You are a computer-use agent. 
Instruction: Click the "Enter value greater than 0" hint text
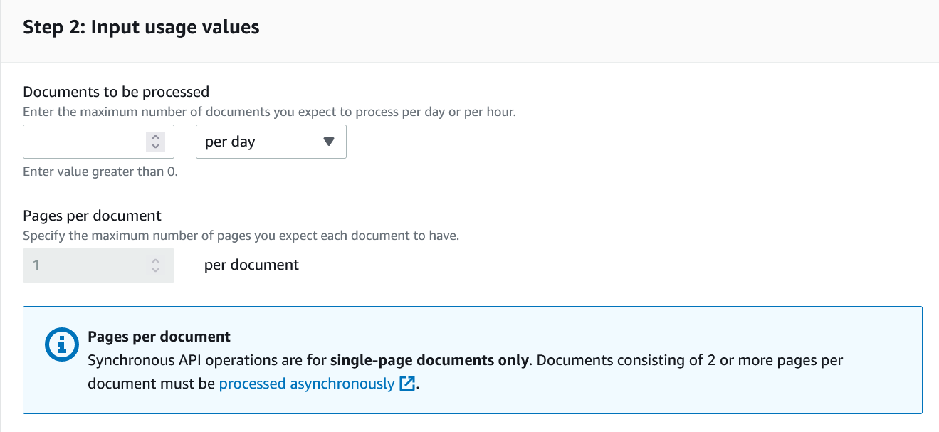pos(100,172)
